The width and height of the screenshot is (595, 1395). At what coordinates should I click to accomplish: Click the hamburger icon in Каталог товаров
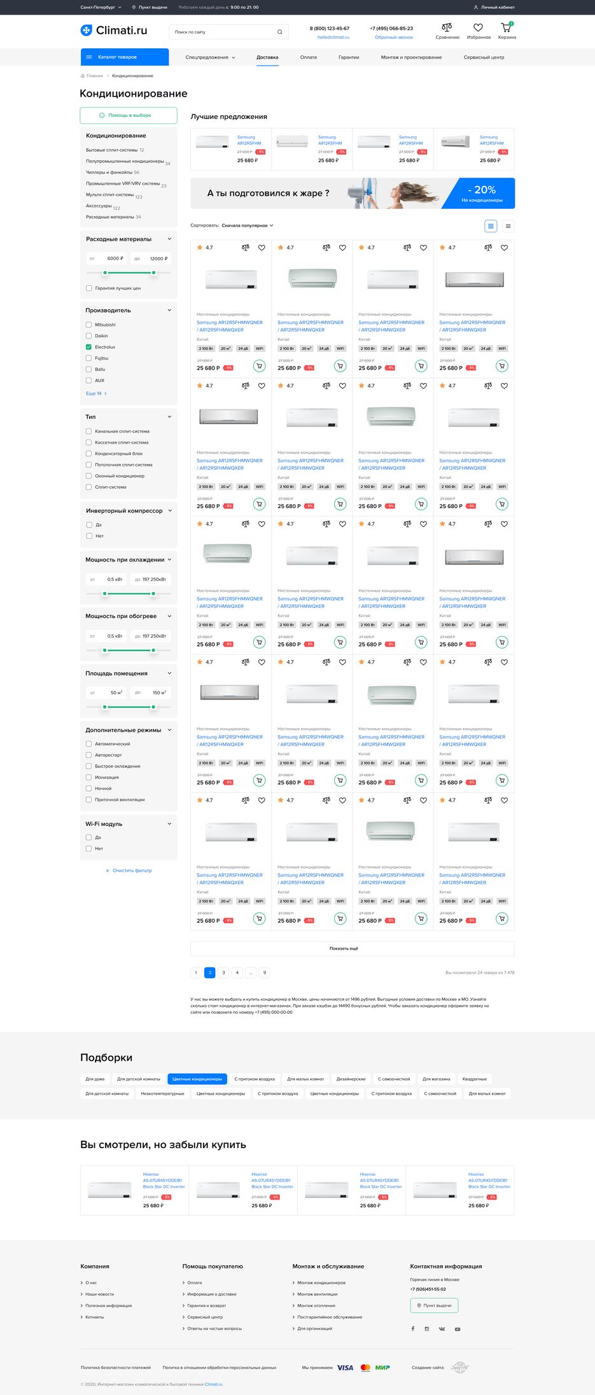click(89, 57)
